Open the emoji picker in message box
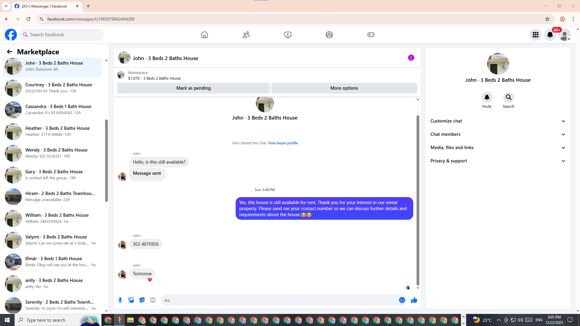 coord(402,300)
